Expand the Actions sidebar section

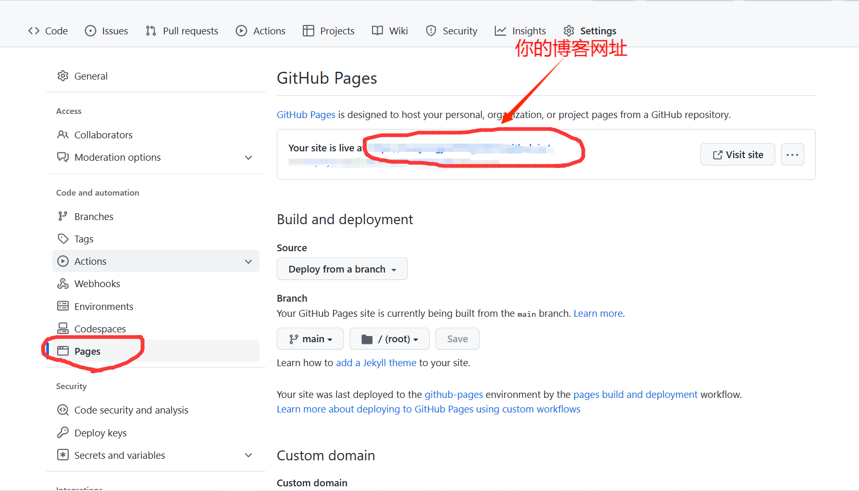(x=248, y=261)
